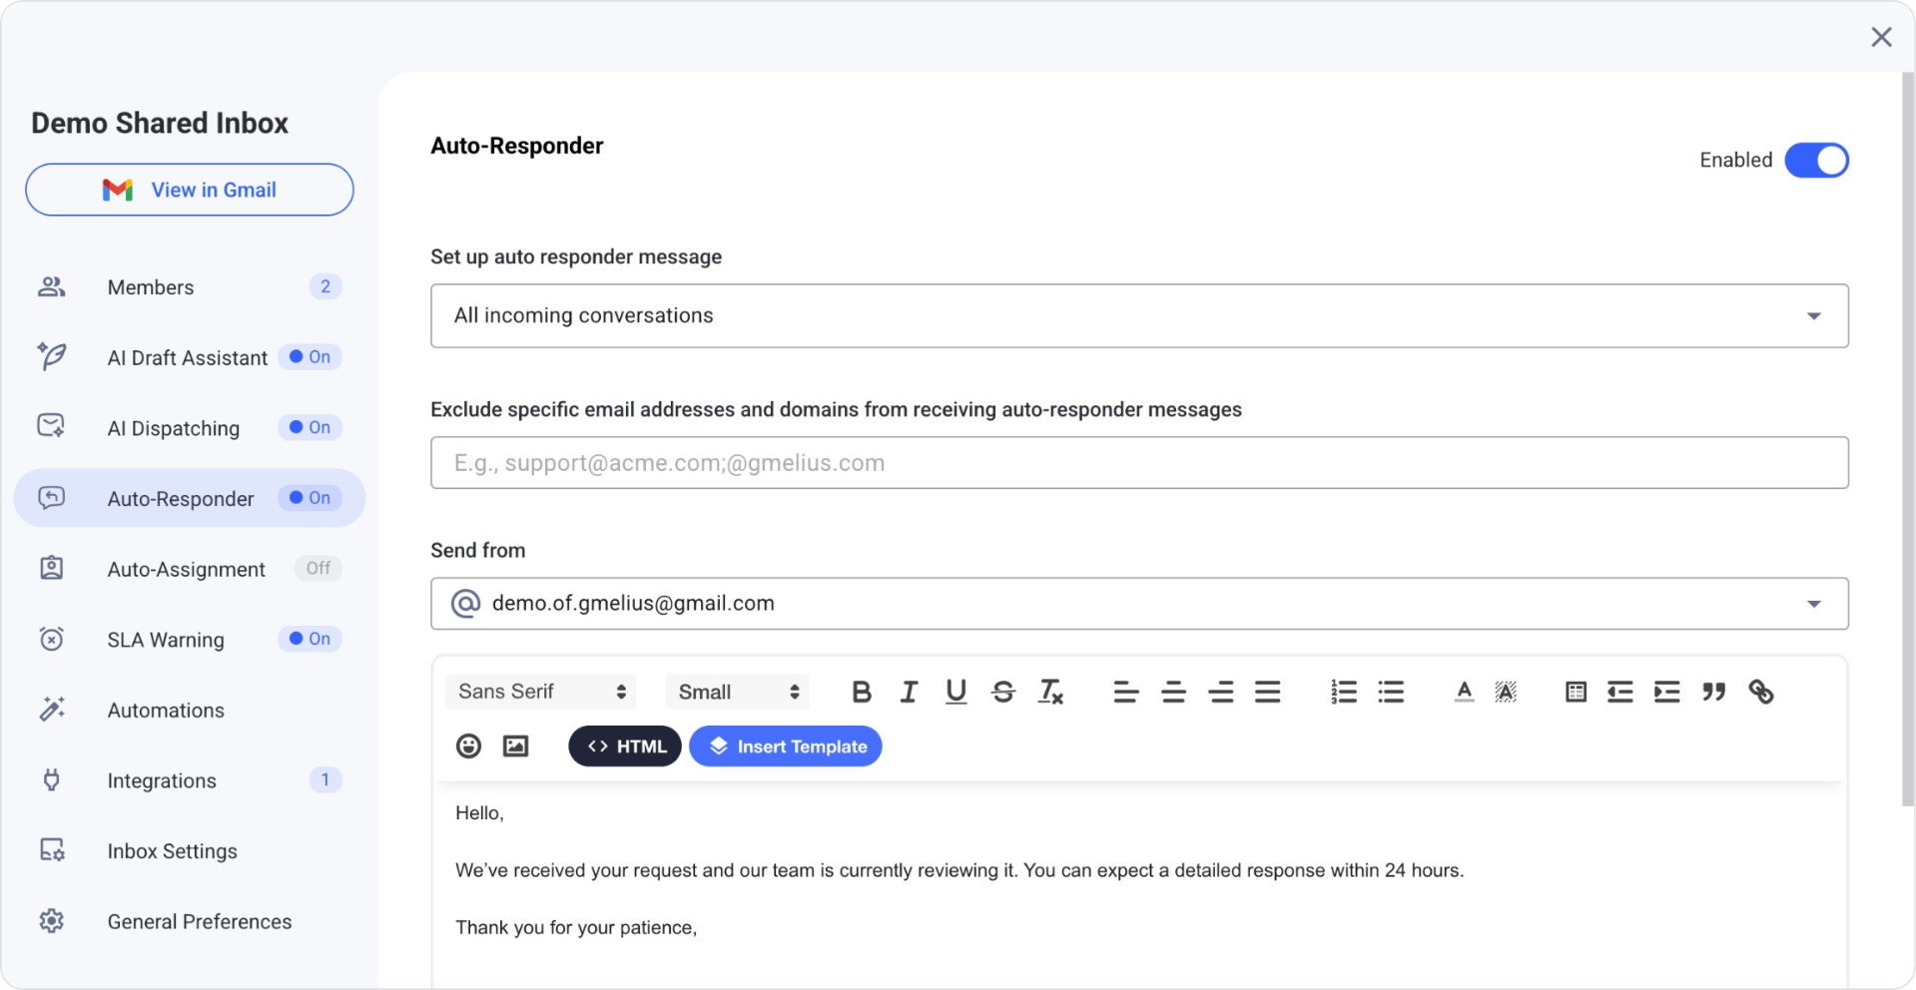Click the SLA Warning On badge
Image resolution: width=1916 pixels, height=990 pixels.
[x=311, y=639]
